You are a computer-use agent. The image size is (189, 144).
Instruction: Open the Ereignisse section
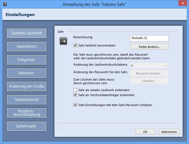(27, 60)
